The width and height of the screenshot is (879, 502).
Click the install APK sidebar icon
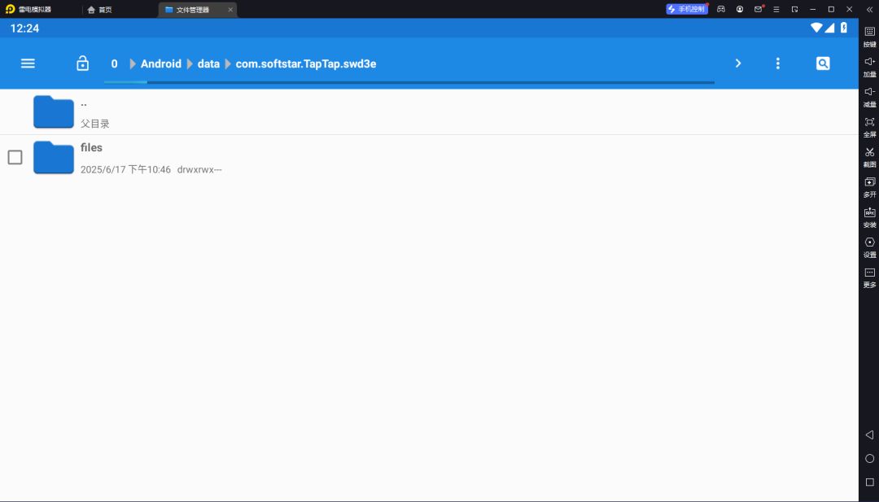coord(869,217)
